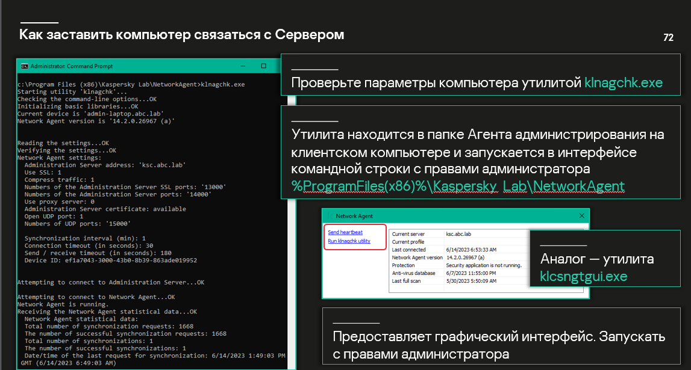Click the 'Synchronization interval (min): 1' line
The width and height of the screenshot is (691, 370).
click(84, 238)
